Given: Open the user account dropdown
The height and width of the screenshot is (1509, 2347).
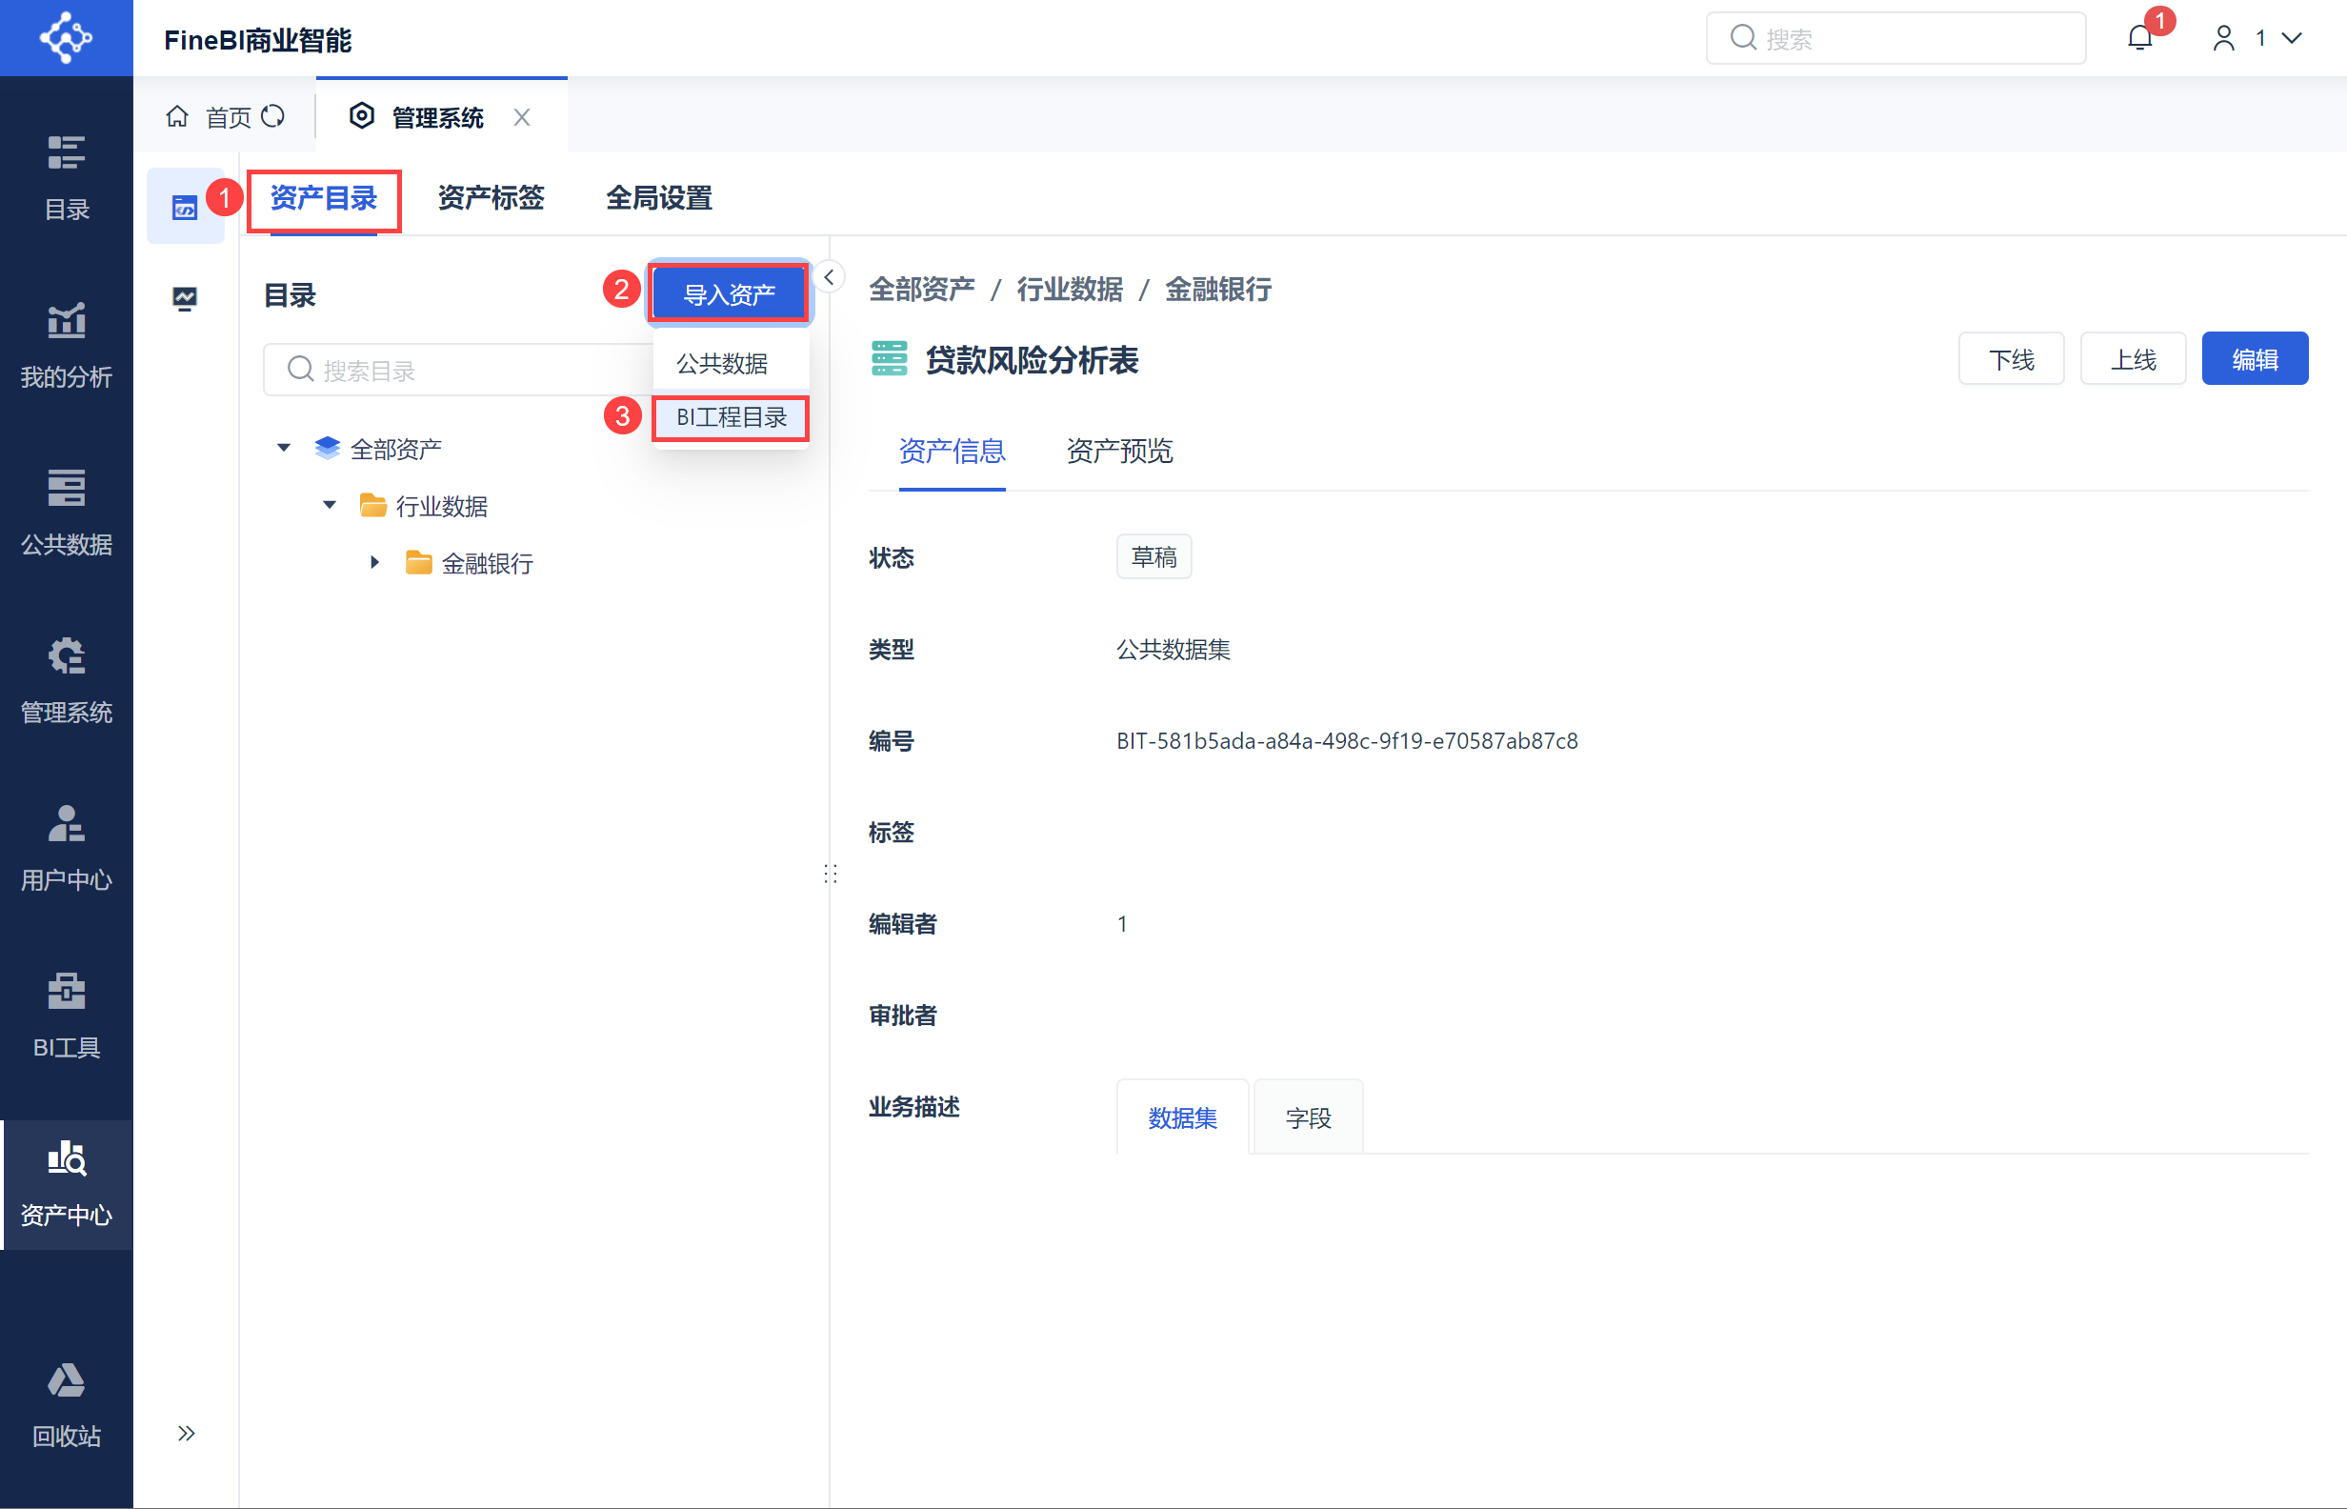Looking at the screenshot, I should coord(2291,37).
